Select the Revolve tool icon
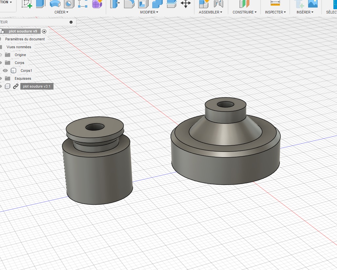 point(55,3)
